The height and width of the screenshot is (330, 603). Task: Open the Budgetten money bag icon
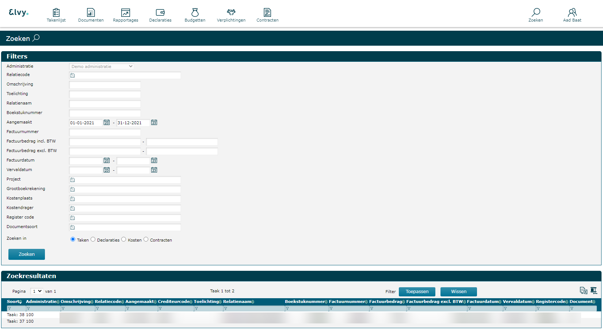(x=195, y=13)
